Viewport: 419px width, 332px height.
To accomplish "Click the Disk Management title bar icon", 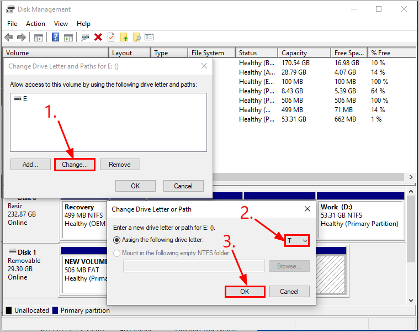I will pos(10,9).
